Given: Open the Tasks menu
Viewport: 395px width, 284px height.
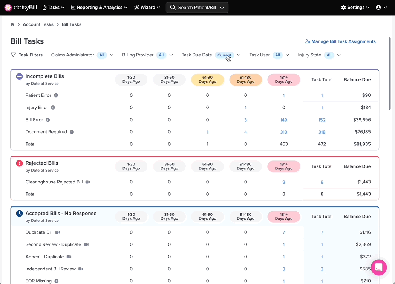Looking at the screenshot, I should pyautogui.click(x=53, y=8).
